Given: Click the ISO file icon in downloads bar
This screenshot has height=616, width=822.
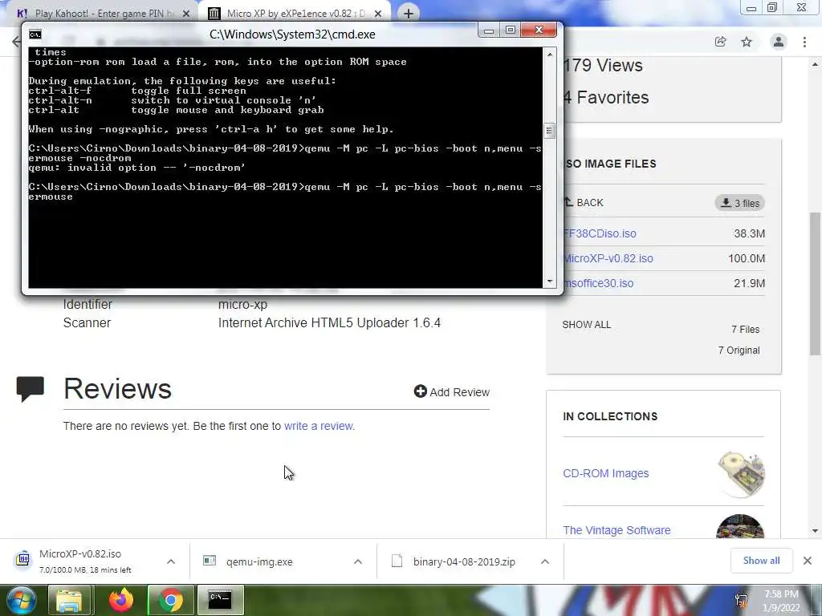Looking at the screenshot, I should (x=23, y=559).
